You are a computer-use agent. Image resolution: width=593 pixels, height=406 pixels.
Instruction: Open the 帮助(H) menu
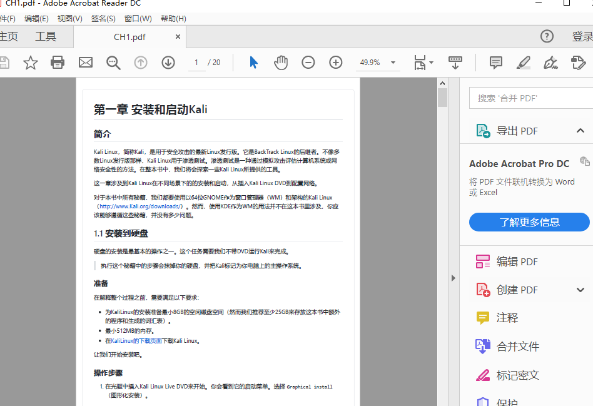(x=173, y=19)
